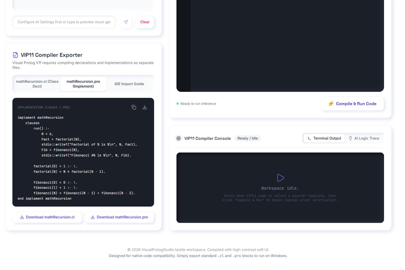Click the play icon in idle console
Image resolution: width=405 pixels, height=270 pixels.
click(280, 178)
